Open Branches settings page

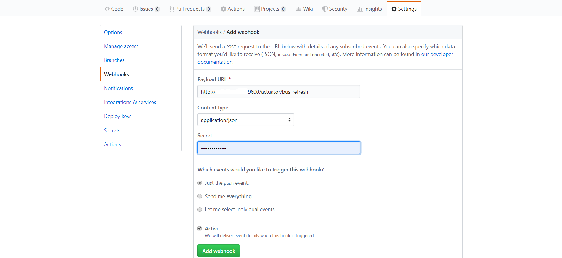point(141,60)
